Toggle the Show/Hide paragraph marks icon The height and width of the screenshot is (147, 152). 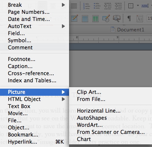coord(129,18)
